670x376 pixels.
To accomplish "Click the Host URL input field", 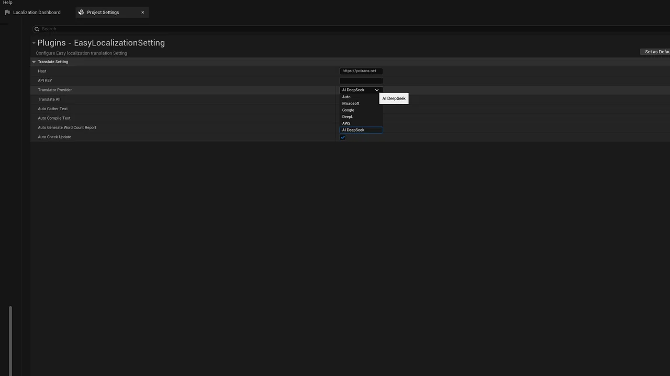I will (361, 71).
